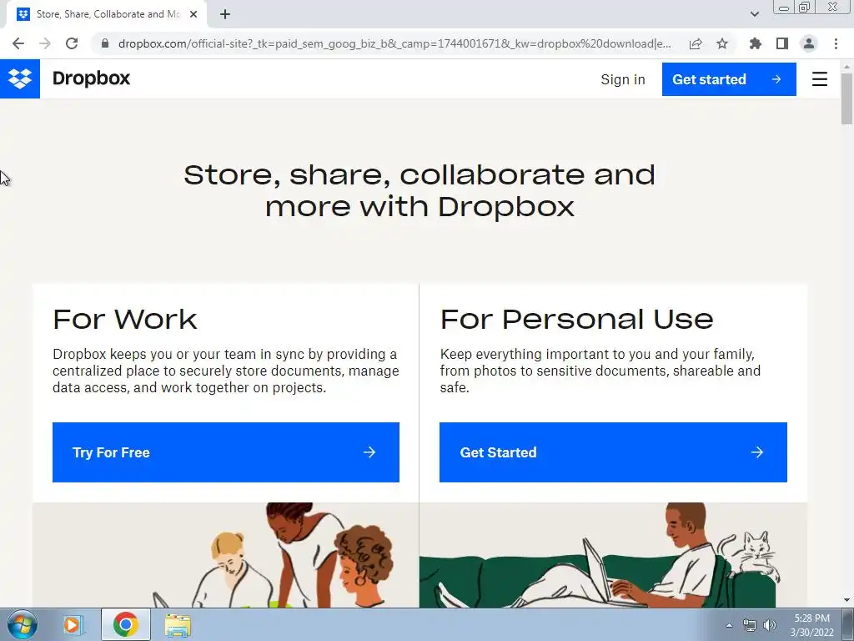Click the padlock site info icon
This screenshot has width=854, height=641.
point(105,43)
